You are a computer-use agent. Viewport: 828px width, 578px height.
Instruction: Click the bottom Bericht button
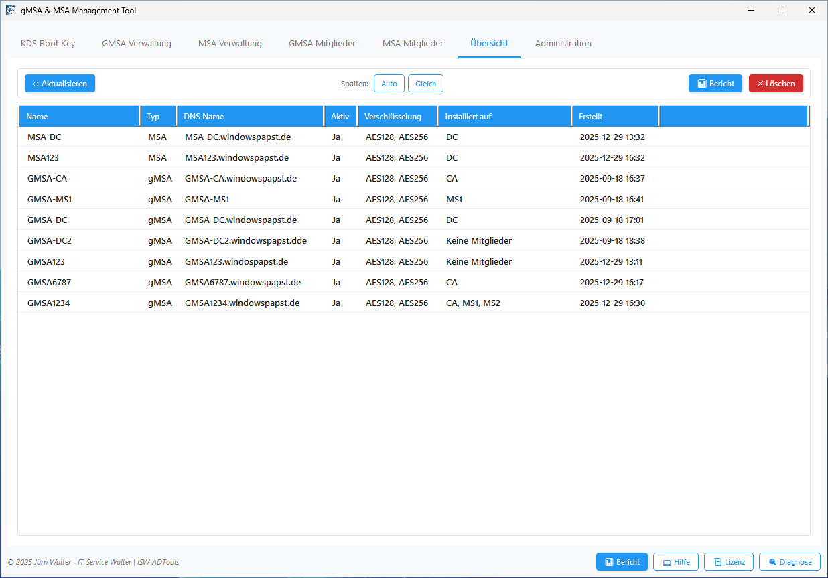[x=622, y=562]
